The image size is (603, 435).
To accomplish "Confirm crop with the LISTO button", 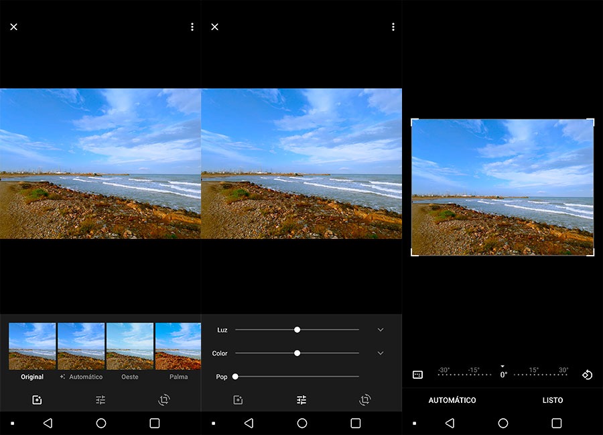I will click(x=553, y=400).
